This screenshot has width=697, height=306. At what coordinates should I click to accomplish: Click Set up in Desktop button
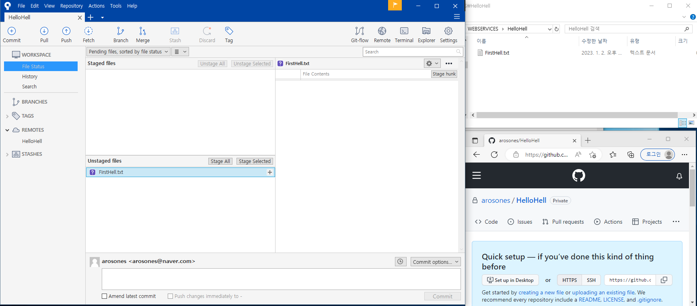coord(510,280)
